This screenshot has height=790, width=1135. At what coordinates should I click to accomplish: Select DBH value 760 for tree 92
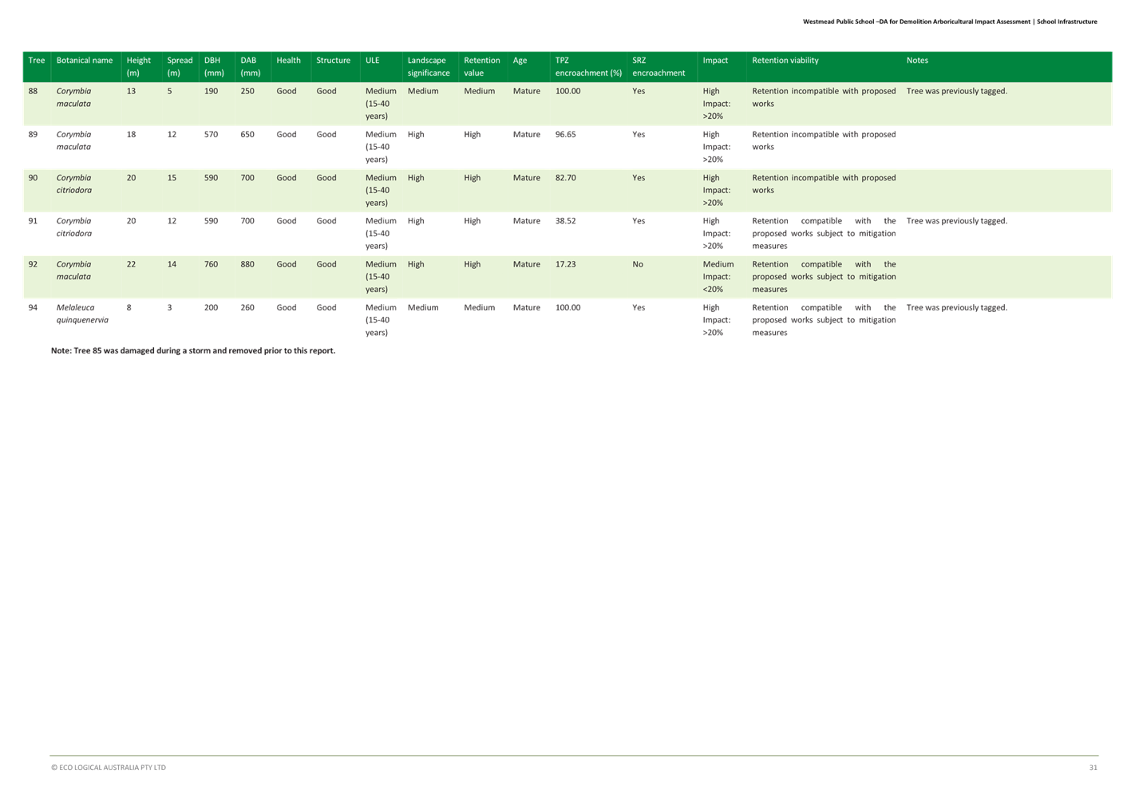211,264
